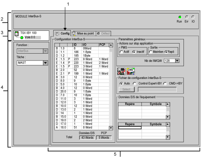Switch to the Config tab
The image size is (201, 159).
(x=62, y=33)
